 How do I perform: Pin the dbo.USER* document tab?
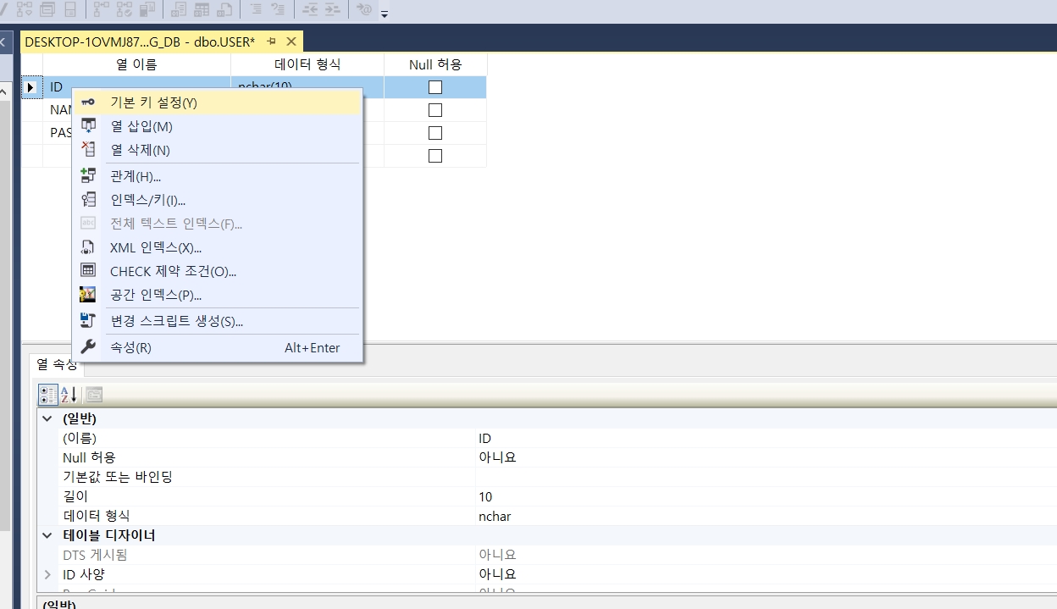[x=272, y=42]
